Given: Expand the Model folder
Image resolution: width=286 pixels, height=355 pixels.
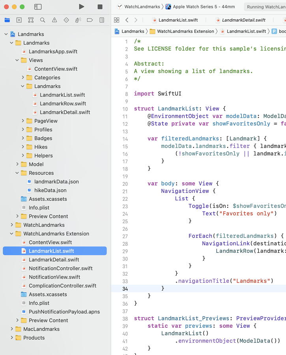Looking at the screenshot, I should coord(17,164).
